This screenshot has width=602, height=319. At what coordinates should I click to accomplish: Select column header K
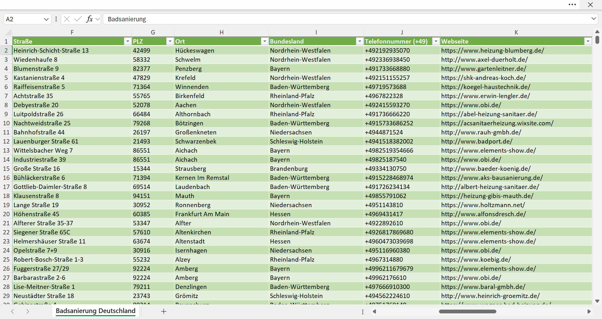tap(516, 32)
